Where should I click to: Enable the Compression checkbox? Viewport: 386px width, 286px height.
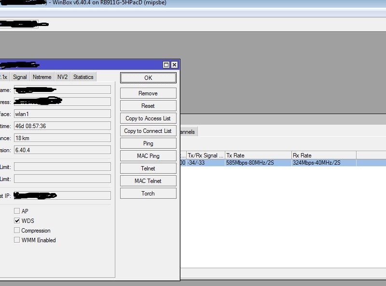tap(17, 231)
